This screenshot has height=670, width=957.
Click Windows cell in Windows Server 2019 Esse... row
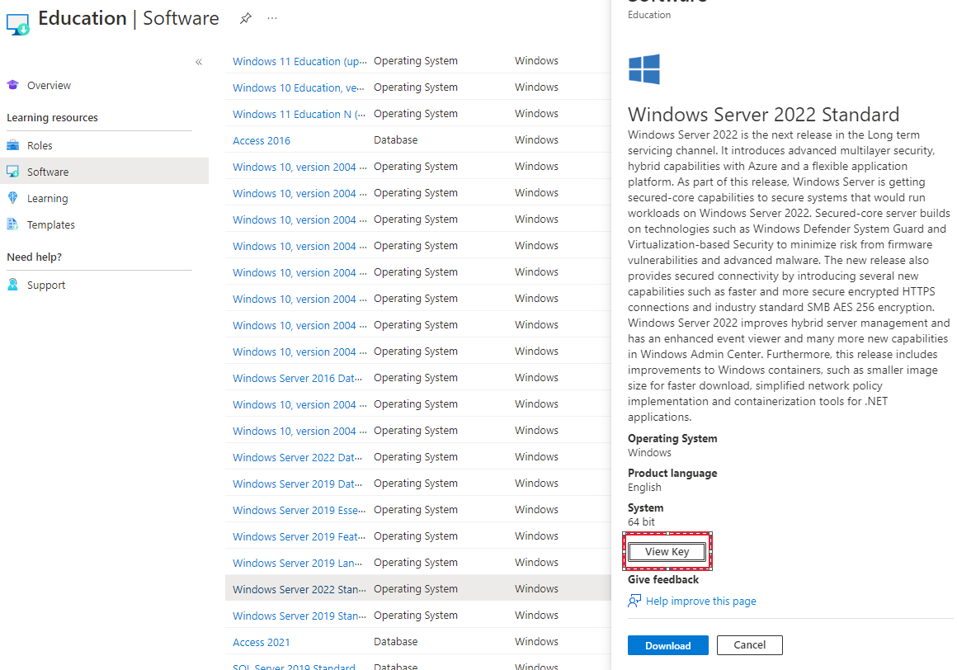(536, 510)
